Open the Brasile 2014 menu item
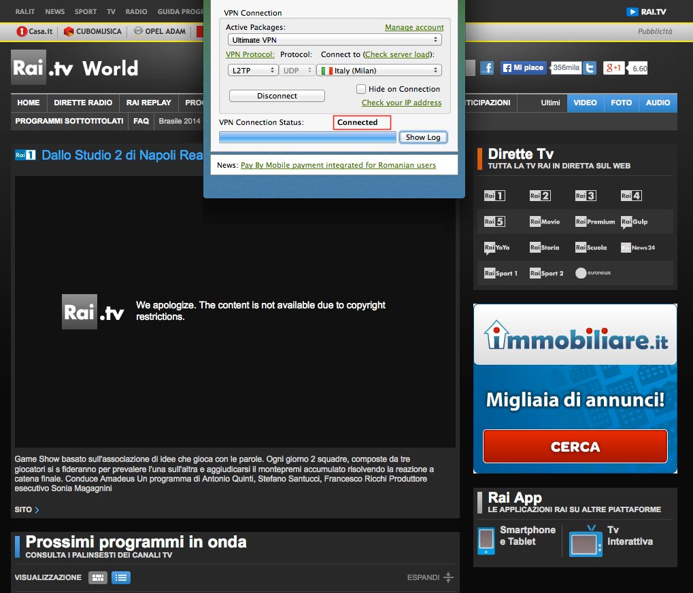The height and width of the screenshot is (593, 693). click(179, 121)
